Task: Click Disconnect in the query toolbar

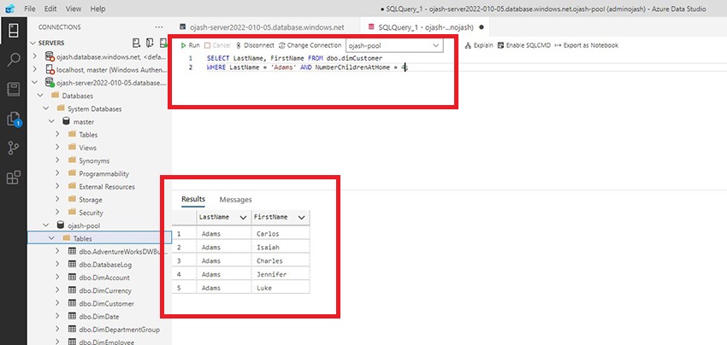Action: (x=255, y=45)
